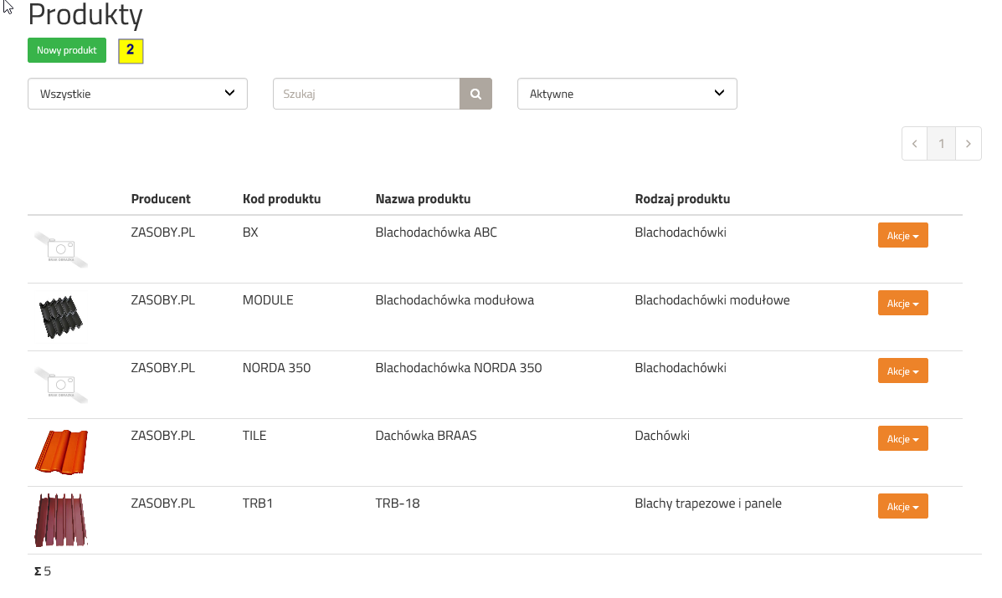Open the Wszystkie category dropdown
Screen dimensions: 1002x598
tap(137, 94)
